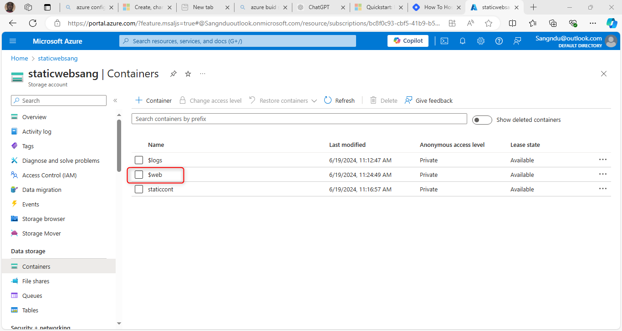Open more options for staticcont row

coord(603,189)
